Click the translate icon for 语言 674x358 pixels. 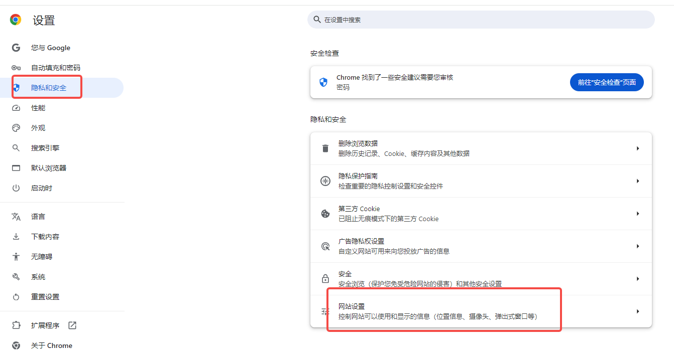16,217
